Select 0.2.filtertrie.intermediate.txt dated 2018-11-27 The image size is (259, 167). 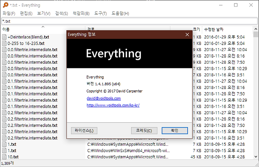pyautogui.click(x=32, y=113)
